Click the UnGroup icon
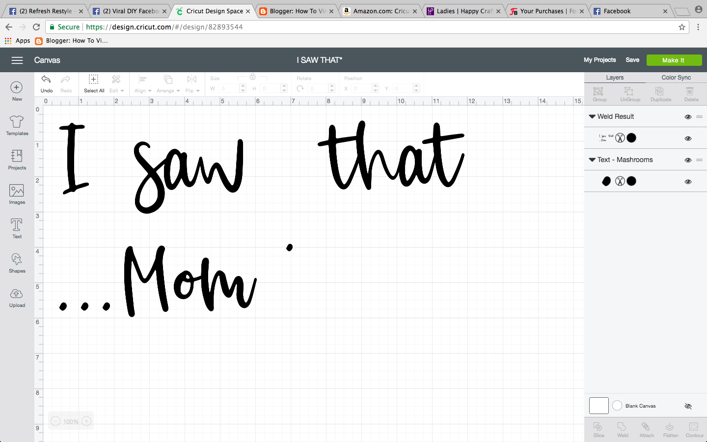Screen dimensions: 707x442 coord(630,94)
